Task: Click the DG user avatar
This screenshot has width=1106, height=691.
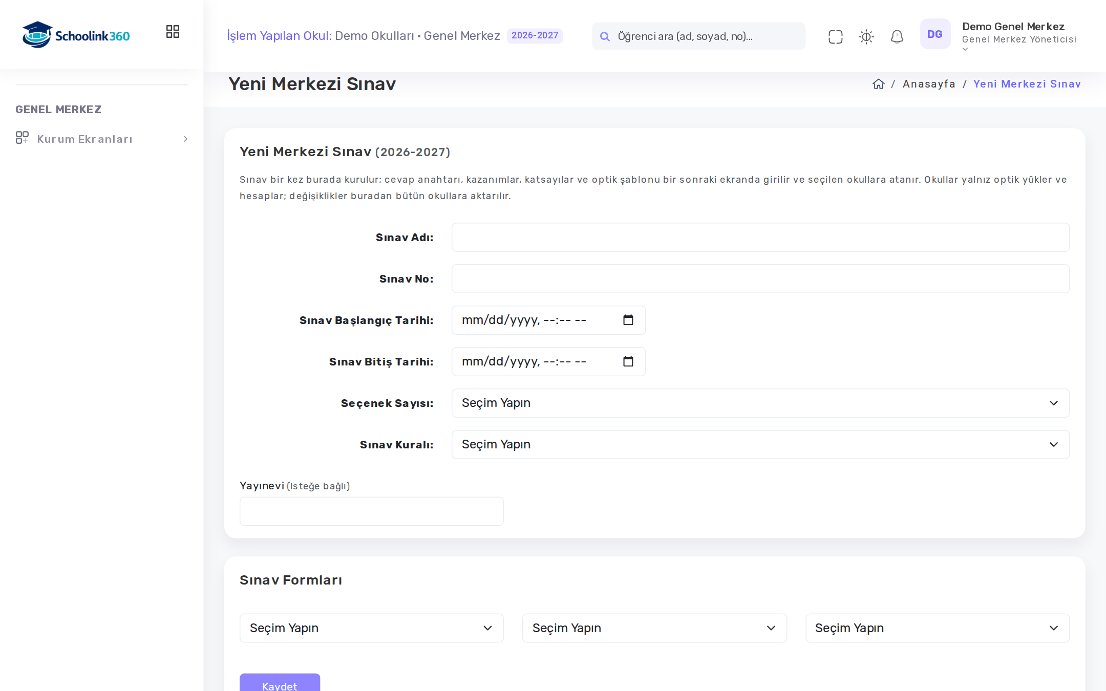Action: coord(935,34)
